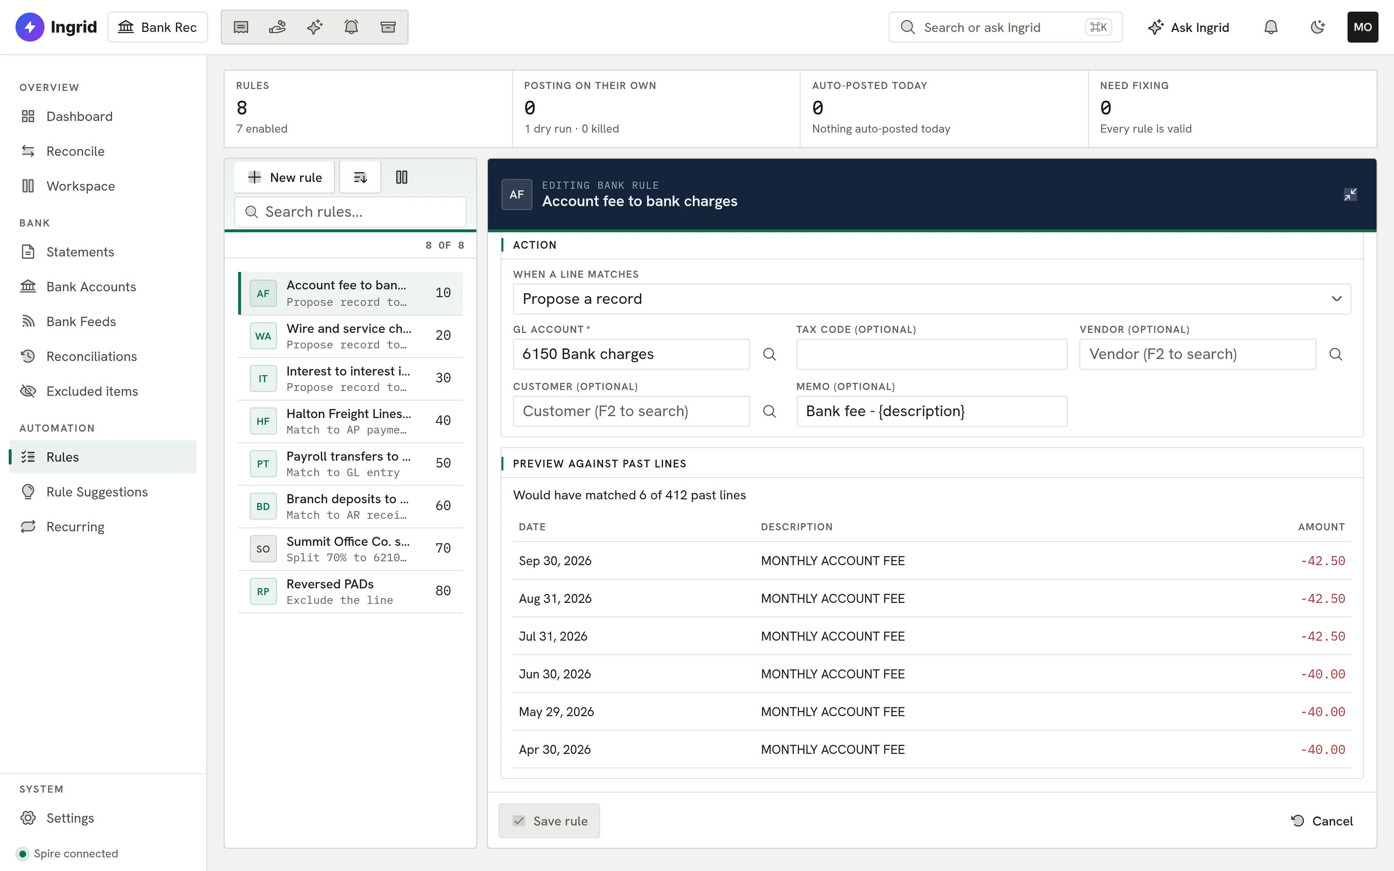1394x871 pixels.
Task: Click the Sep 30, 2026 preview row
Action: (x=931, y=560)
